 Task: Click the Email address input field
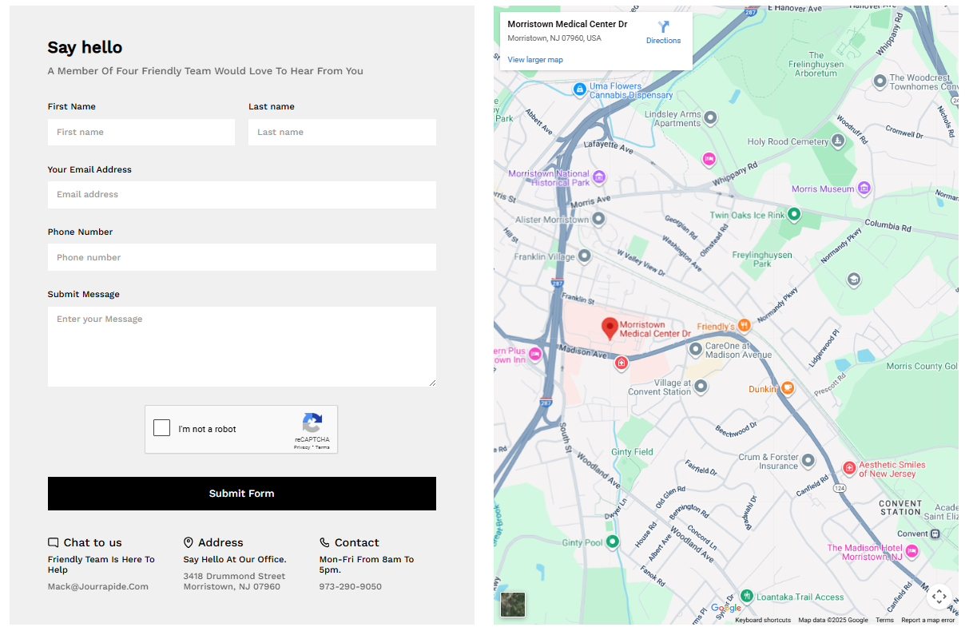(x=241, y=195)
